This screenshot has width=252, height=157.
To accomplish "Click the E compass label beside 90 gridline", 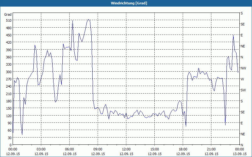I will click(242, 123).
